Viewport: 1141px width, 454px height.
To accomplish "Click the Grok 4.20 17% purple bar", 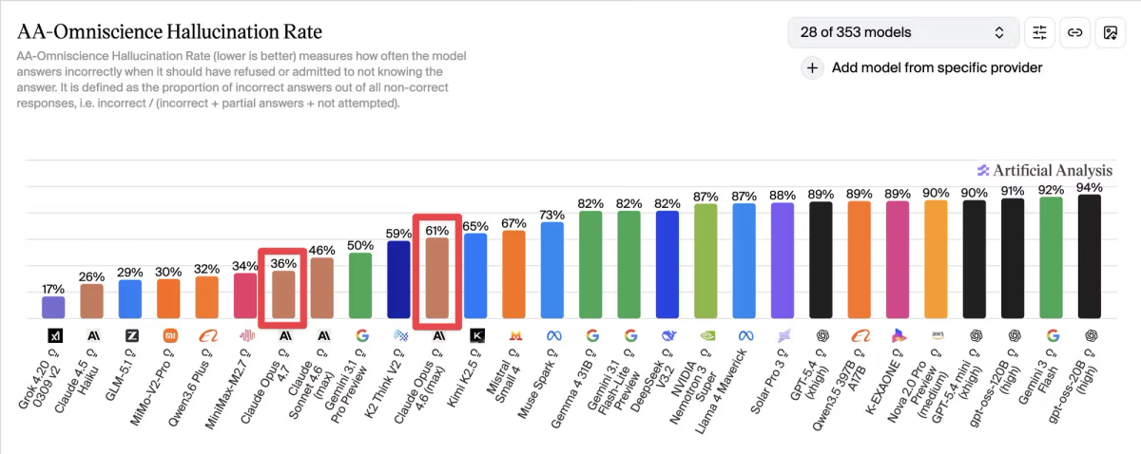I will point(54,307).
